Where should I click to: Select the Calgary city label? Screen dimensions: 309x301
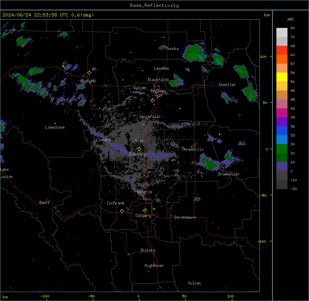click(143, 216)
